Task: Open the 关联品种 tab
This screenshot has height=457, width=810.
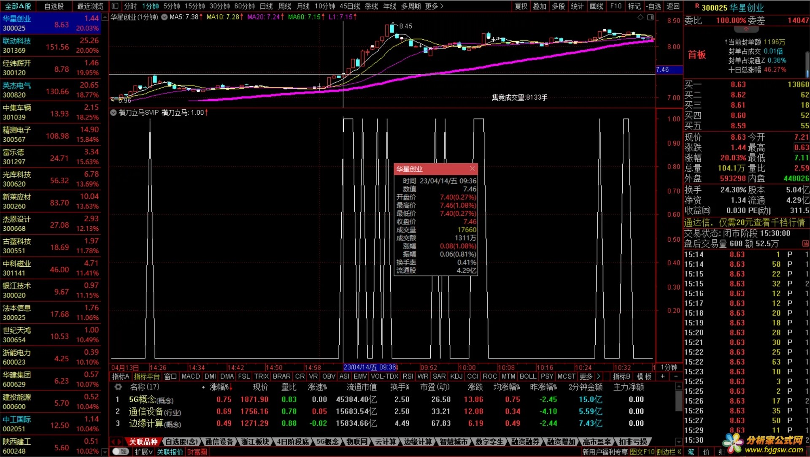Action: pyautogui.click(x=143, y=441)
